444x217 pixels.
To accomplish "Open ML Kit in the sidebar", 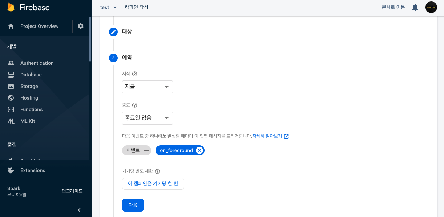I will [x=28, y=121].
